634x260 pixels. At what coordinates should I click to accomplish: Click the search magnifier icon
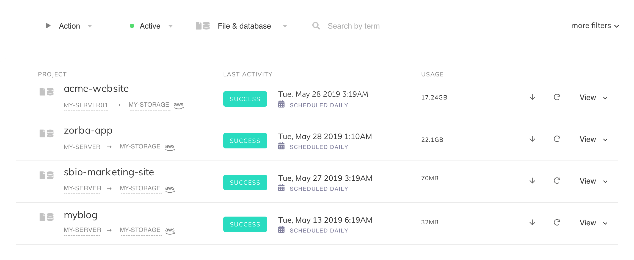pos(316,26)
